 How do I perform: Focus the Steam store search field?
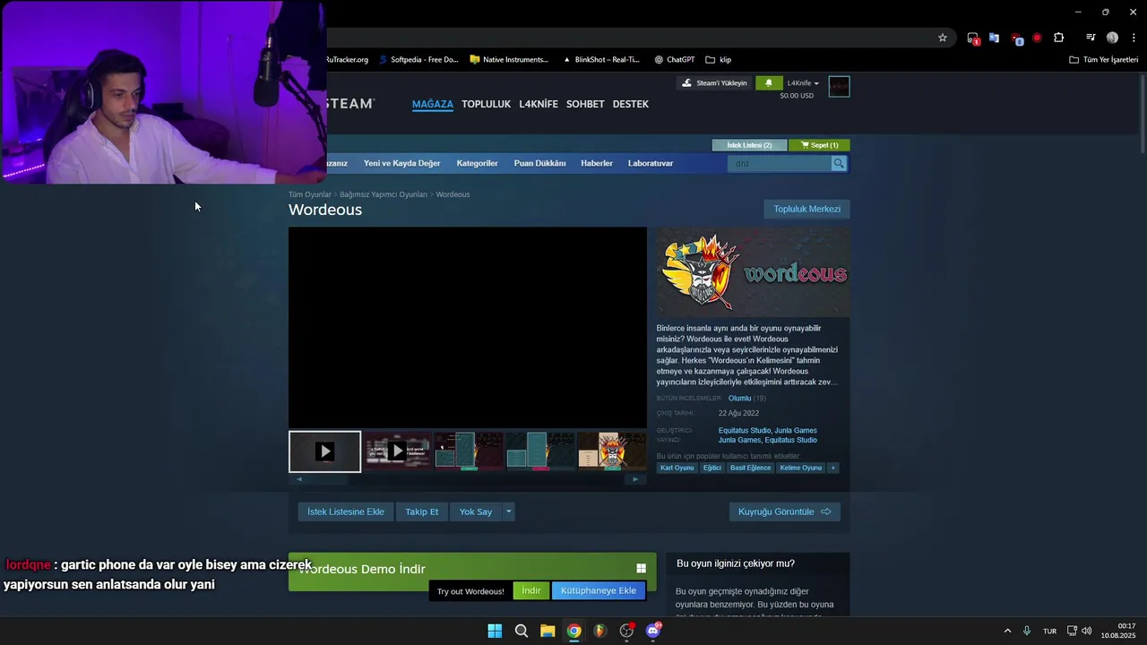point(780,163)
